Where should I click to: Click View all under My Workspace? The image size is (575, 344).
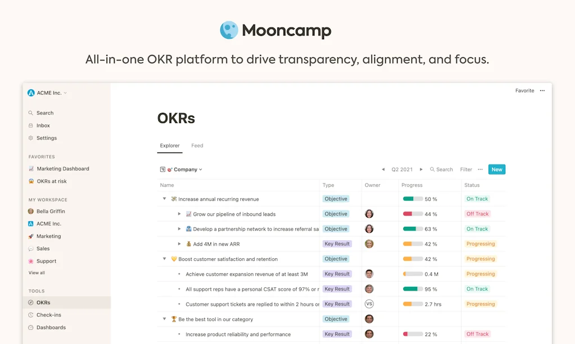[x=36, y=272]
